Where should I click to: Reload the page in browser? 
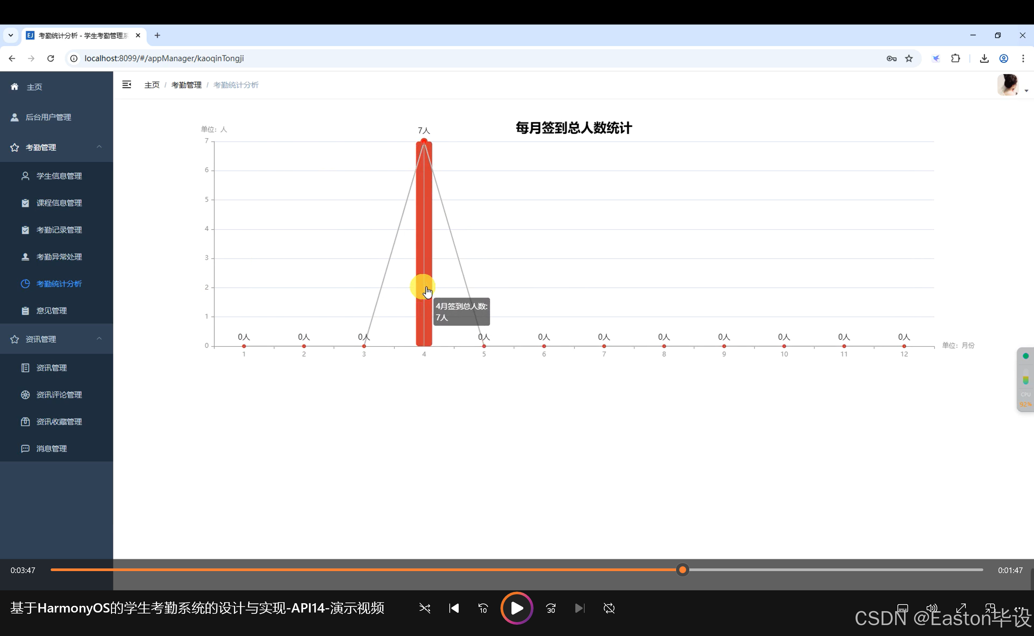pos(50,59)
